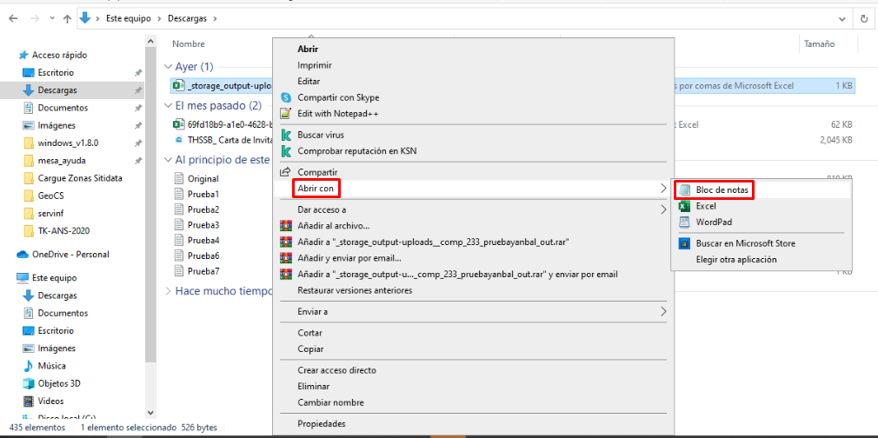The width and height of the screenshot is (878, 438).
Task: Open TK-ANS-2020 folder in sidebar
Action: [63, 231]
